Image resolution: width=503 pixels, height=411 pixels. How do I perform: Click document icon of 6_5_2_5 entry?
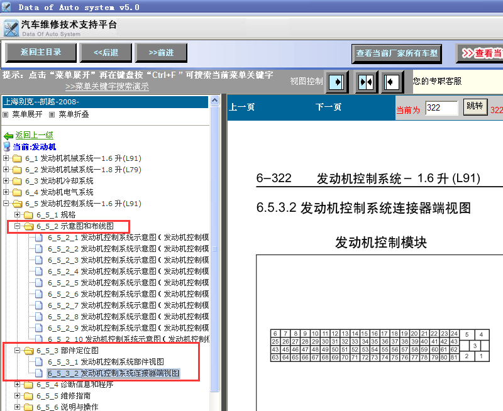[x=39, y=283]
